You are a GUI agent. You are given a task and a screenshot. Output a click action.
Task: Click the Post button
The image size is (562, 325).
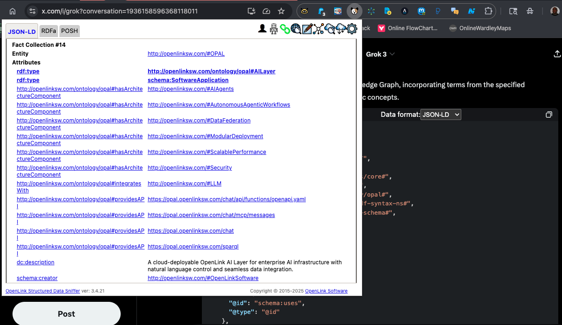[66, 314]
